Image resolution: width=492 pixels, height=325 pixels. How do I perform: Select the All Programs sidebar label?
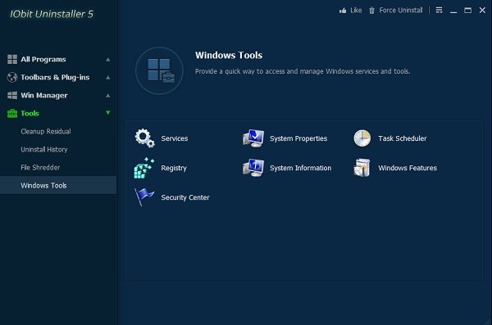click(43, 59)
